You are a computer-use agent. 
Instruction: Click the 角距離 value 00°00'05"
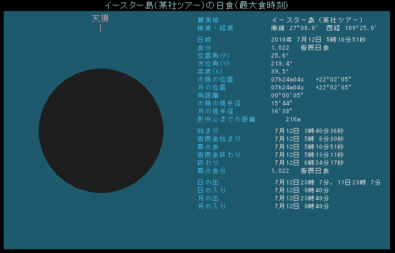click(287, 96)
